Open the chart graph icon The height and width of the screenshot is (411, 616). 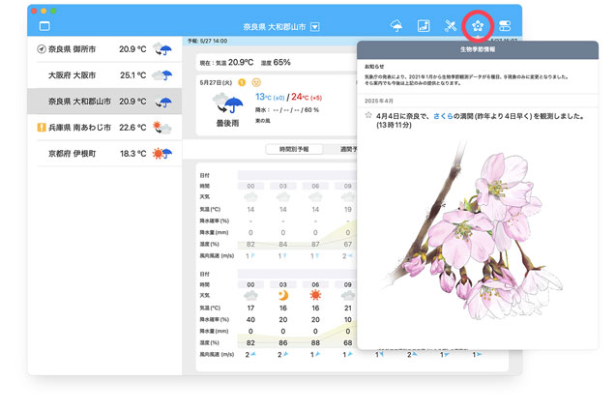coord(424,26)
